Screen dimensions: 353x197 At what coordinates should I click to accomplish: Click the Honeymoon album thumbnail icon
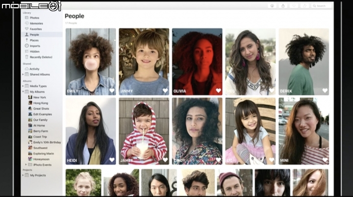click(30, 159)
